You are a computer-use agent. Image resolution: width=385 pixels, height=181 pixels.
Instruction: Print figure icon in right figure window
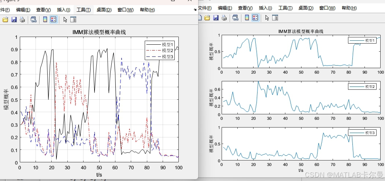click(224, 18)
